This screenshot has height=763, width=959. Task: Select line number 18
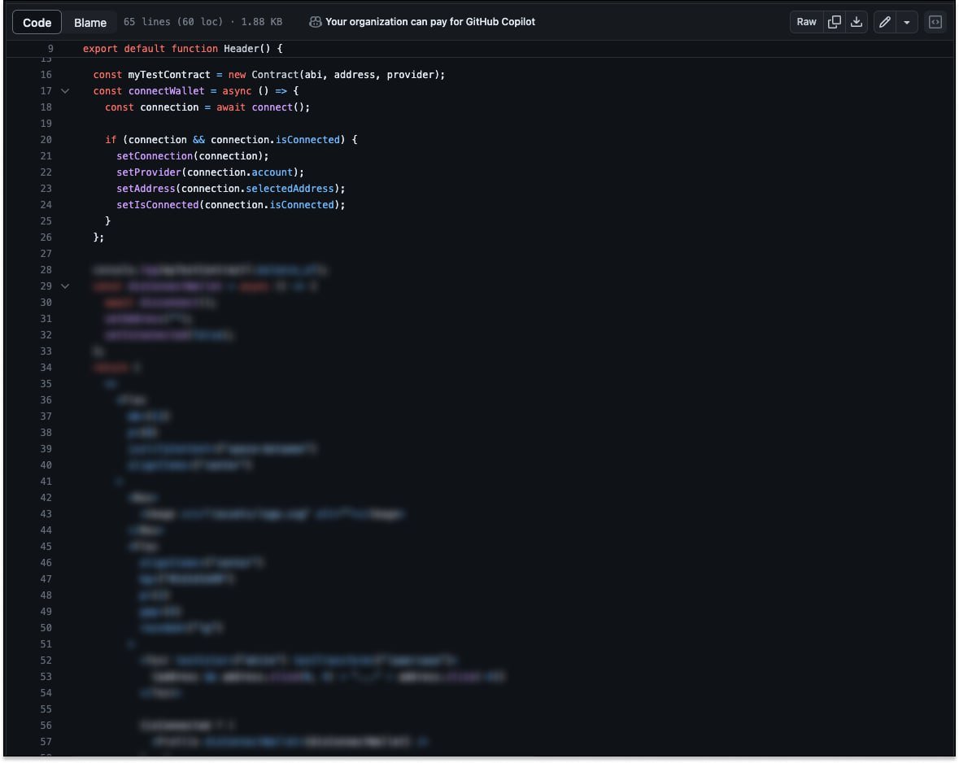(46, 107)
